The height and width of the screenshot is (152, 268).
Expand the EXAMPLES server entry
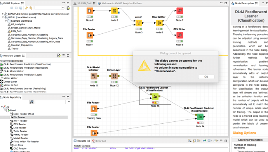3,14
